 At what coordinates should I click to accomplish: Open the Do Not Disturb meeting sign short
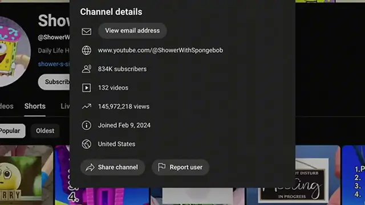coord(294,175)
